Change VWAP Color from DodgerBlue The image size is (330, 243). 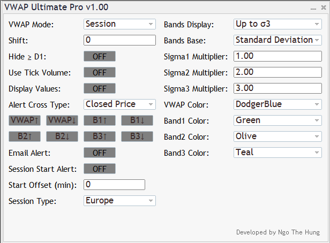pos(277,104)
